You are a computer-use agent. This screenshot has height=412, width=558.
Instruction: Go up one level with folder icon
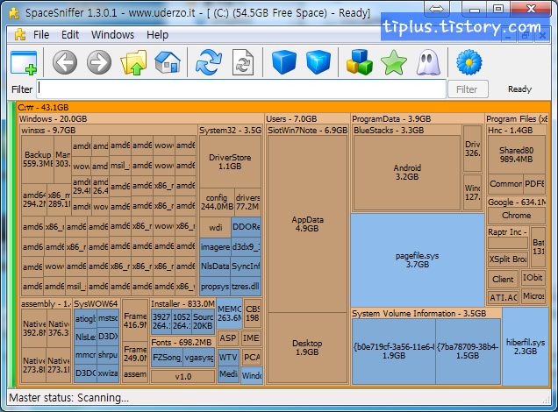(134, 62)
